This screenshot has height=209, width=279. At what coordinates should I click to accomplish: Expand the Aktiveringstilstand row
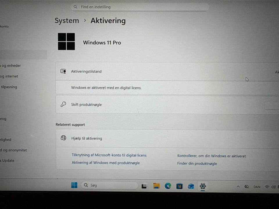point(167,71)
